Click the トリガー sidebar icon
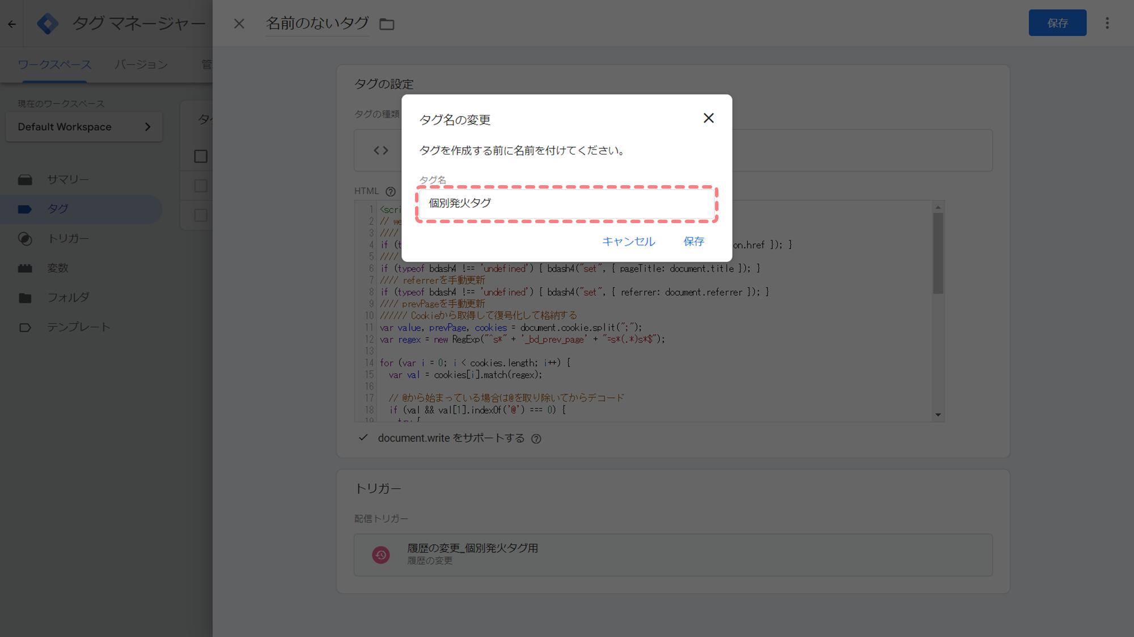 click(25, 238)
